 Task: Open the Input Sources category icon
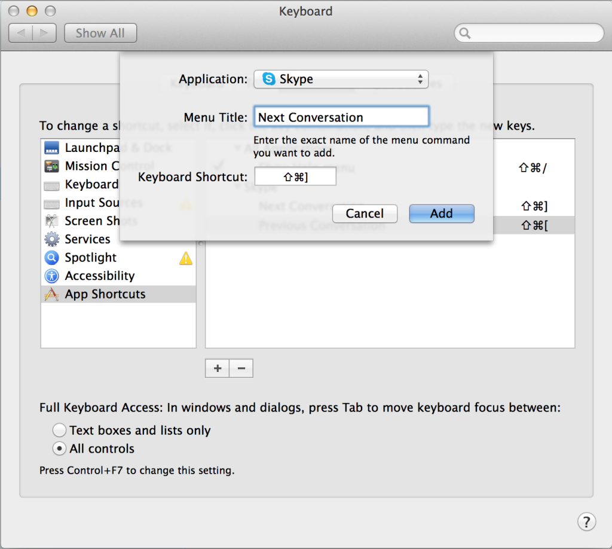click(51, 203)
